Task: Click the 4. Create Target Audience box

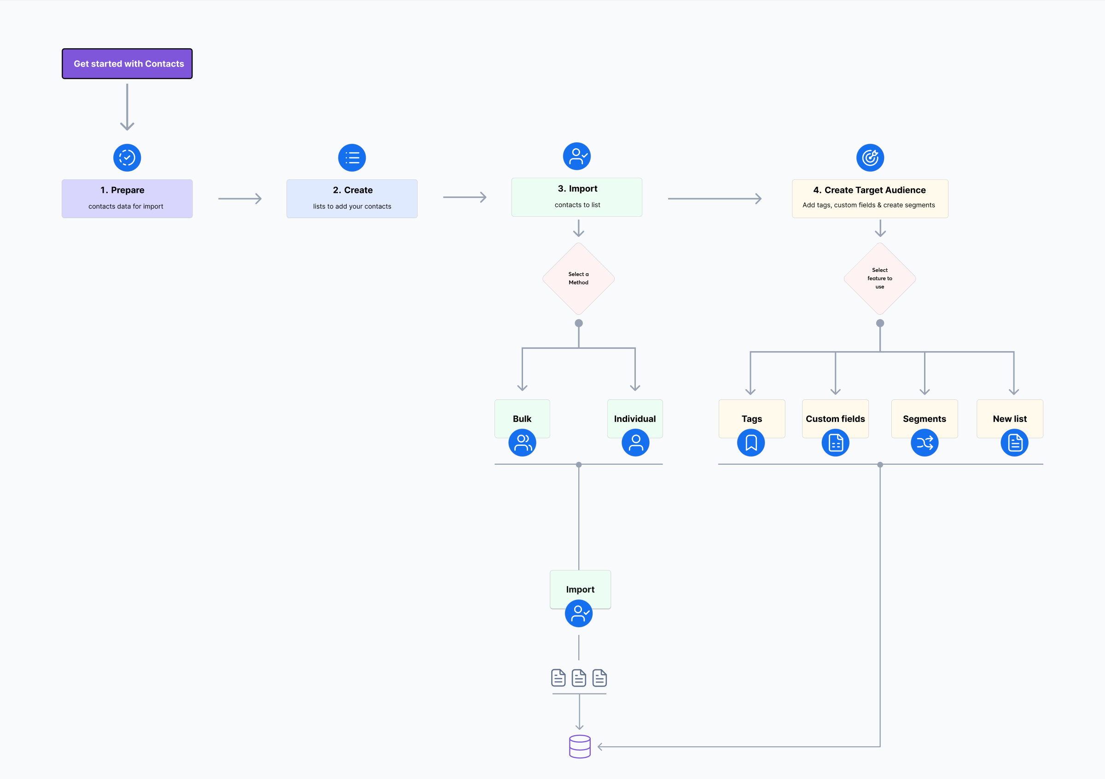Action: click(870, 198)
